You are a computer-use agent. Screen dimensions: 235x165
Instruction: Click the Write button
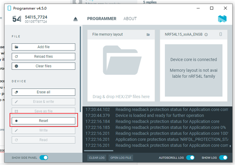click(43, 130)
